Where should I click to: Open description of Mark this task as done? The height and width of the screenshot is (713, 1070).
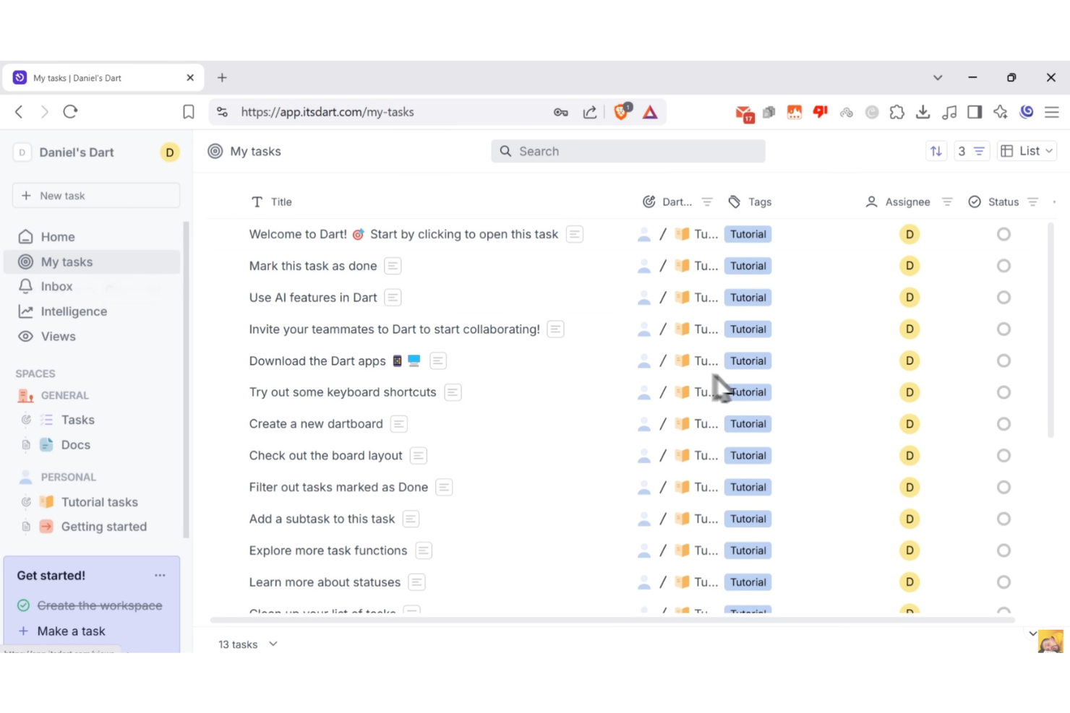393,266
